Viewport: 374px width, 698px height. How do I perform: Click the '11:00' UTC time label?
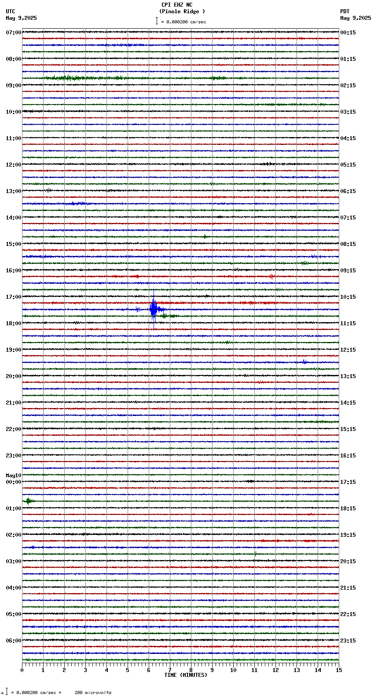tap(14, 138)
